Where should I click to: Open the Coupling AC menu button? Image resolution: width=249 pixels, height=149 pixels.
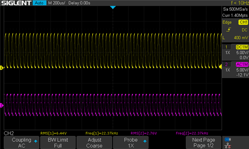coord(21,143)
